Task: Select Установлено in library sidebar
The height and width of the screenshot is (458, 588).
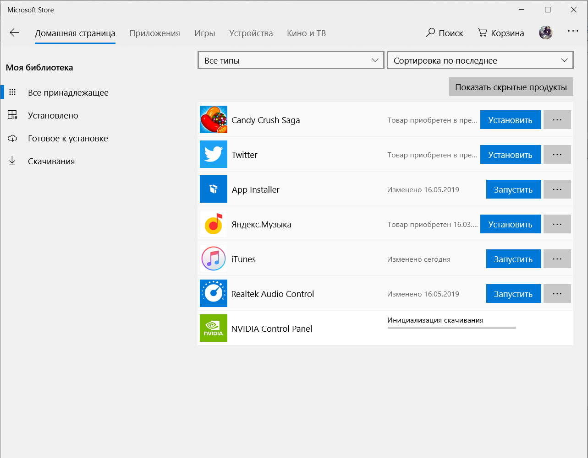Action: point(53,115)
